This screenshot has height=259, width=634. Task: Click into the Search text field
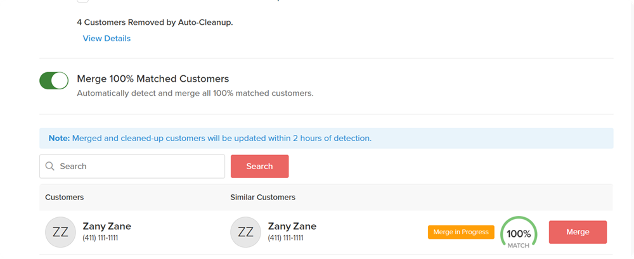133,166
